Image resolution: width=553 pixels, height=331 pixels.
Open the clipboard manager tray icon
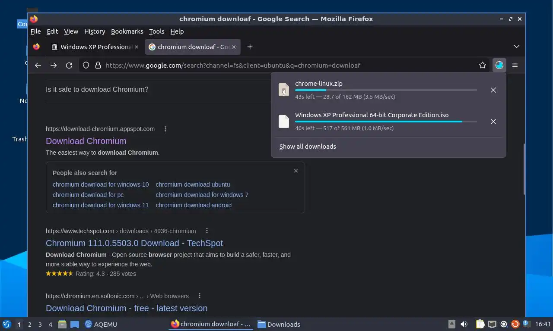480,324
